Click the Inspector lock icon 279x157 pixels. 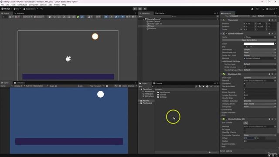274,13
